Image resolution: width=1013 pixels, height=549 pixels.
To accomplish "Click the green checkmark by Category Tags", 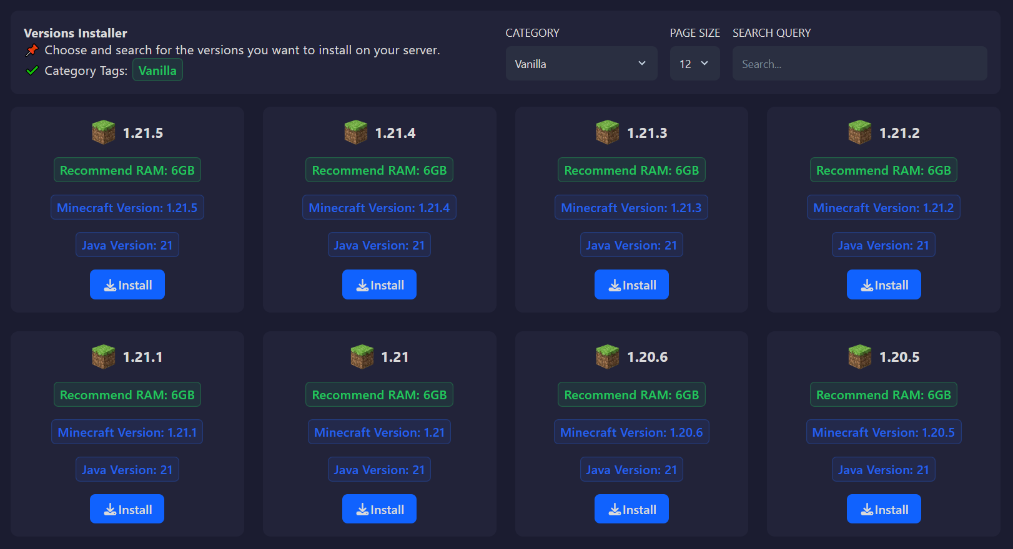I will 32,70.
